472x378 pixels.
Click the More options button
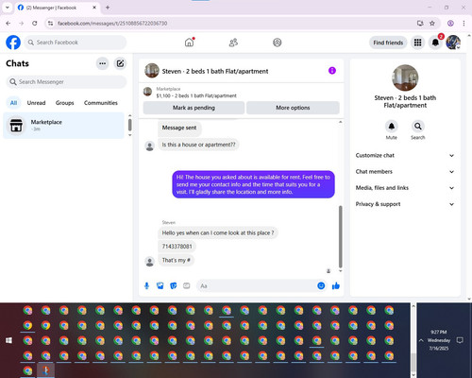pyautogui.click(x=293, y=108)
